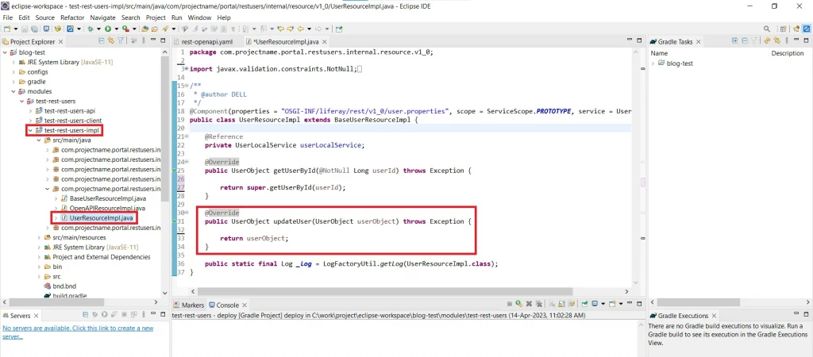
Task: Close the UserResourceImpl.java editor tab
Action: click(325, 42)
